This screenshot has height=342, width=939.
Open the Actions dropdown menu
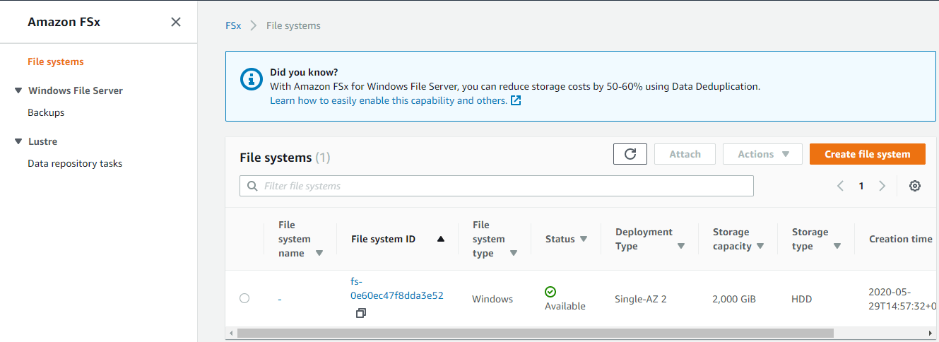[x=762, y=154]
